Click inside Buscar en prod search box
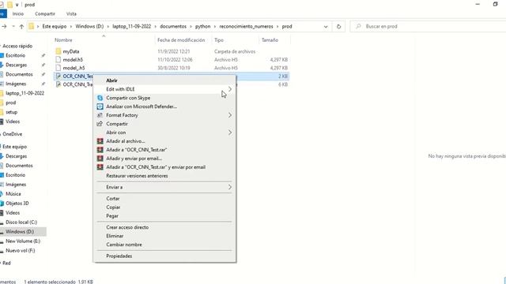Image resolution: width=506 pixels, height=284 pixels. tap(429, 26)
